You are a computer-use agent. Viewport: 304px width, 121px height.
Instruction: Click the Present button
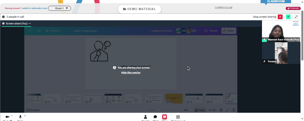211,31
